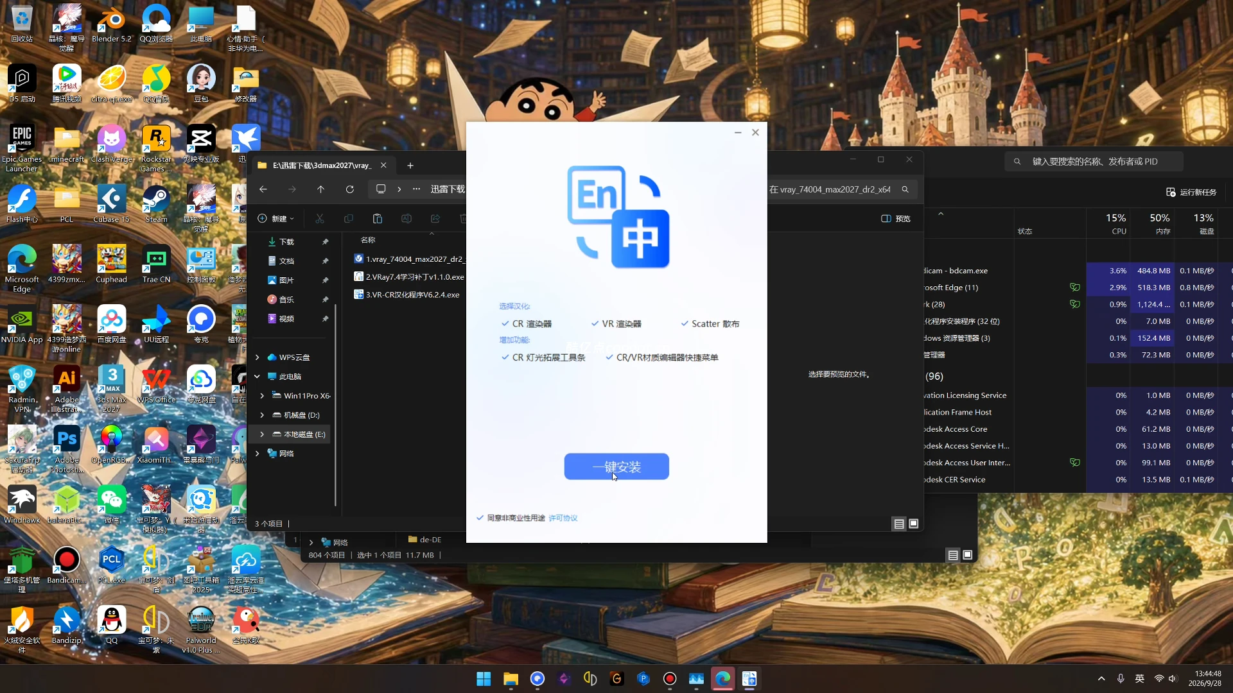Image resolution: width=1233 pixels, height=693 pixels.
Task: Select file 3.VR-CR汉化程序V6.2.4.exe
Action: [407, 295]
